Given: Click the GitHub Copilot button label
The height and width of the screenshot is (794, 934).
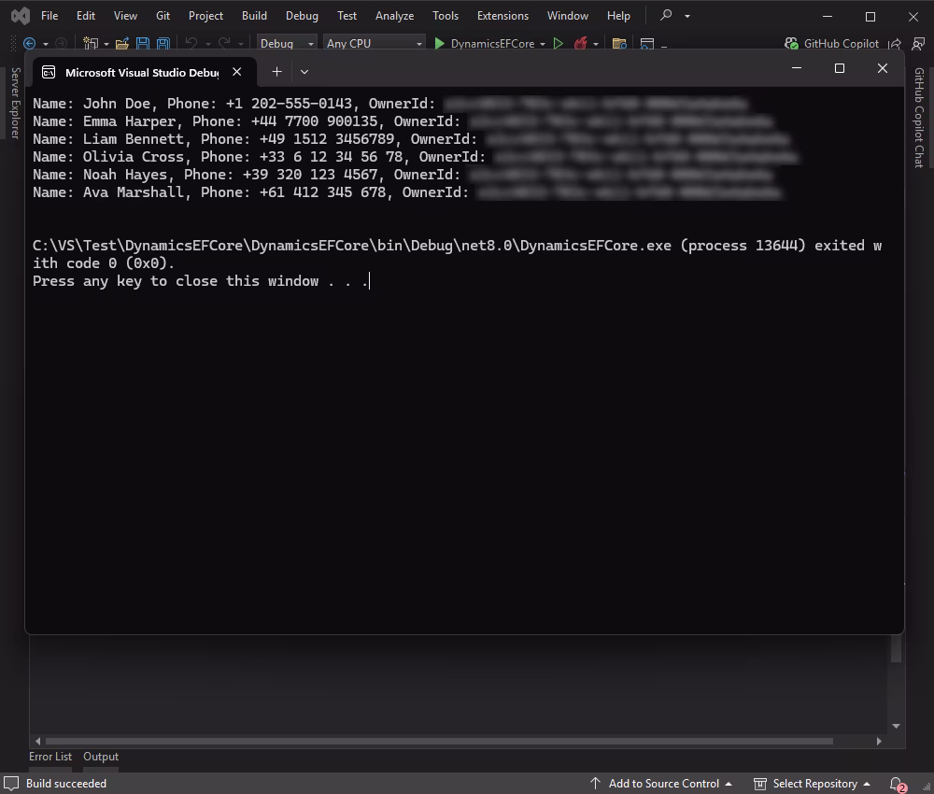Looking at the screenshot, I should (x=842, y=44).
